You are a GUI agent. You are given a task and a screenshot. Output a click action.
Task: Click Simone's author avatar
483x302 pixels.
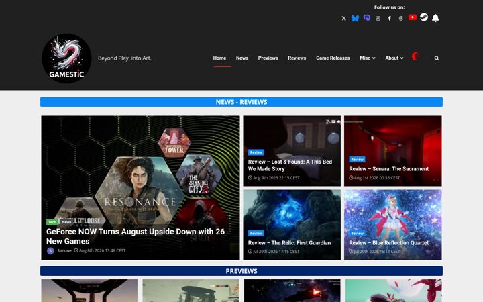pos(50,251)
